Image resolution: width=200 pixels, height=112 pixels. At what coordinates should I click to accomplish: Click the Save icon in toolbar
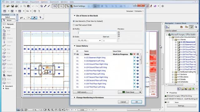(x=12, y=6)
